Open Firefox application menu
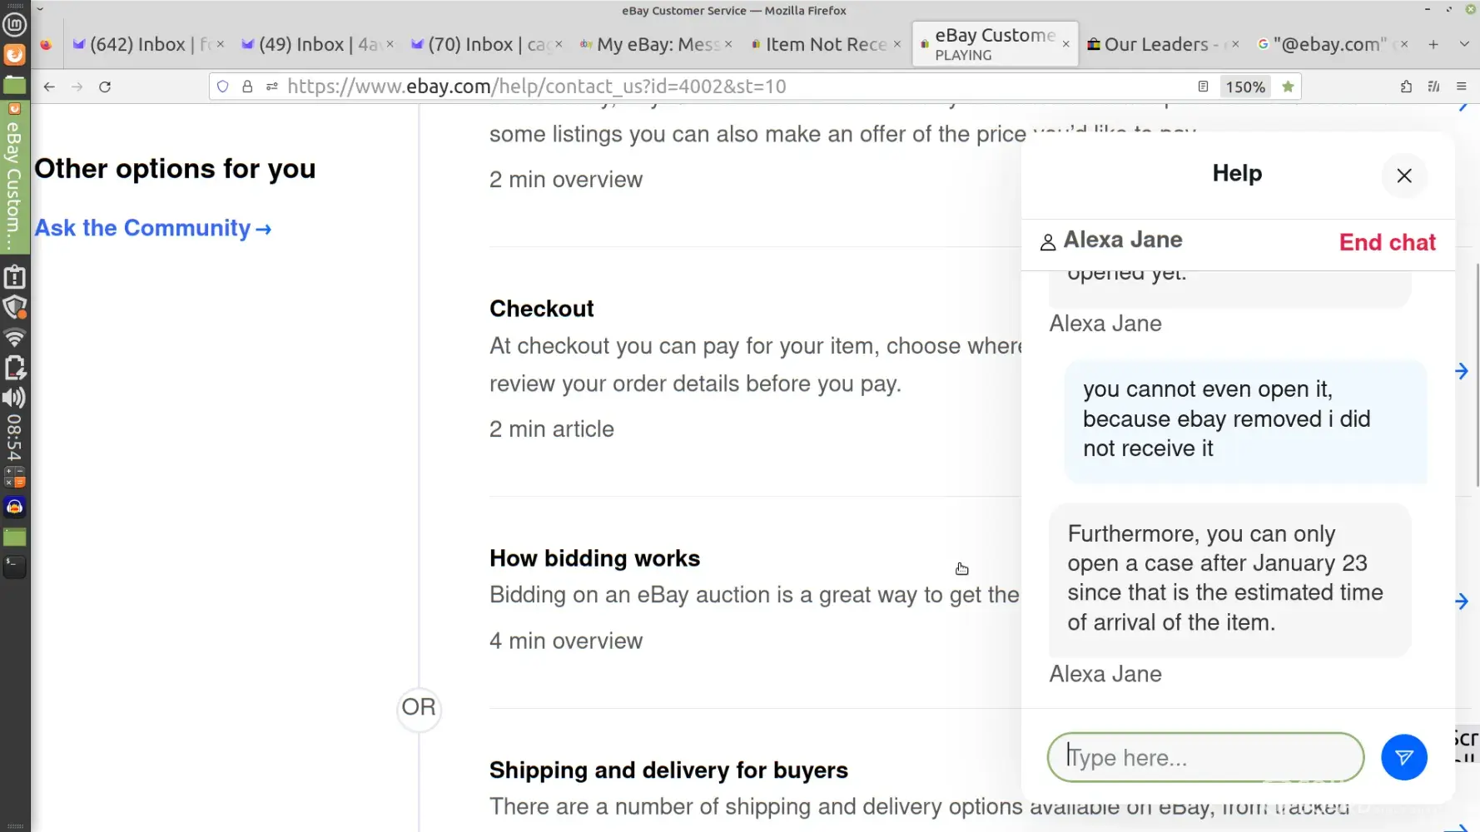Screen dimensions: 1480x832 [1461, 87]
